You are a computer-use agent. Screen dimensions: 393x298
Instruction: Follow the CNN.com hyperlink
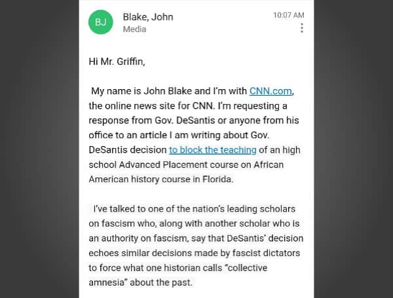click(x=271, y=91)
